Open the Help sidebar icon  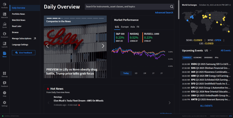[4, 94]
